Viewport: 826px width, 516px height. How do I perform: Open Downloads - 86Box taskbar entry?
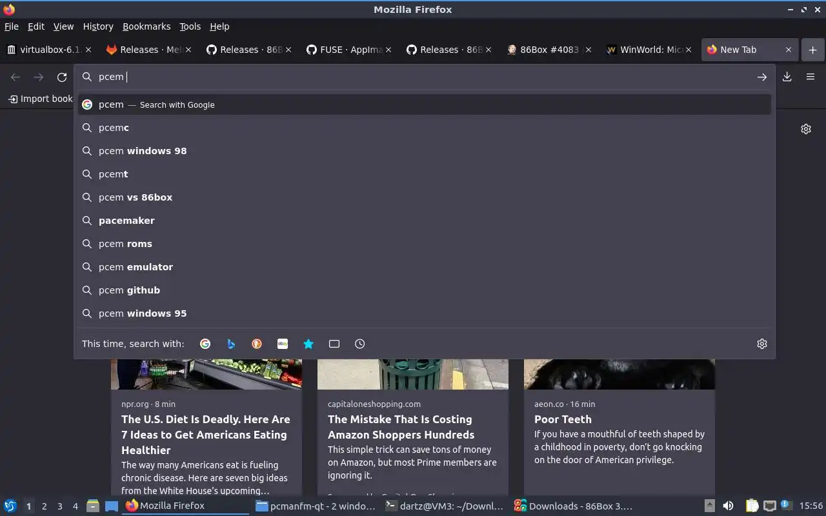coord(573,506)
